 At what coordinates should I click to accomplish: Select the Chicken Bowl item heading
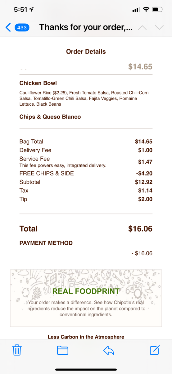[x=38, y=83]
